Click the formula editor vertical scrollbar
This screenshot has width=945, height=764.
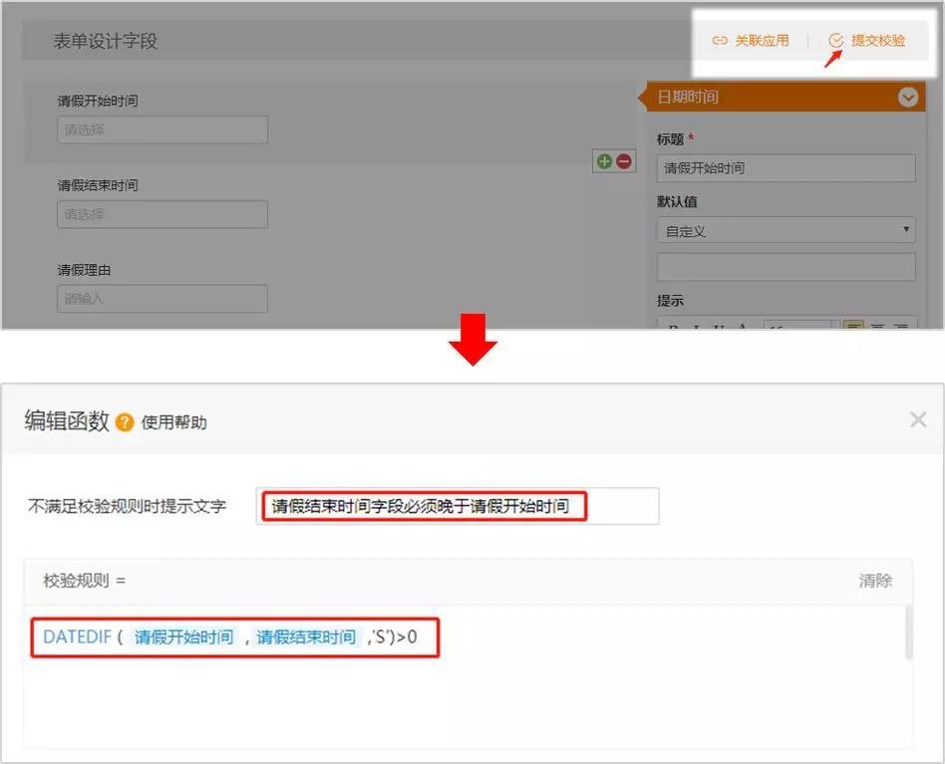(x=908, y=634)
